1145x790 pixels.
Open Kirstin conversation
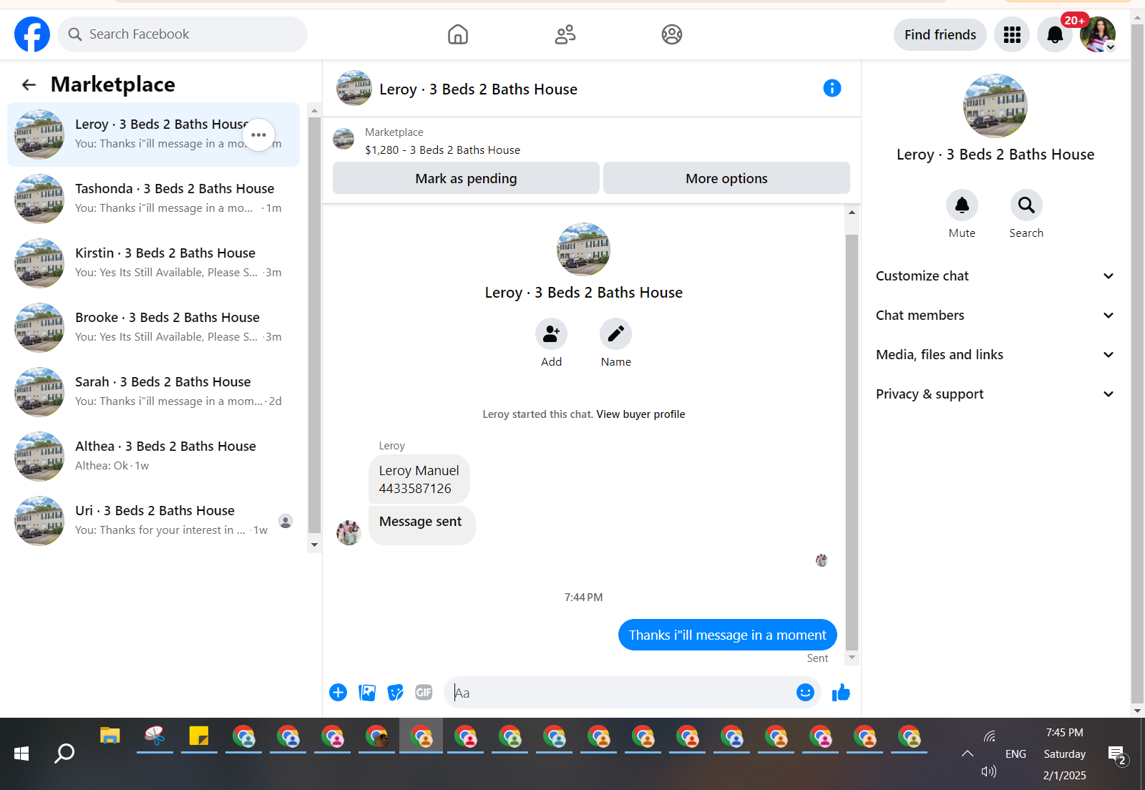click(x=153, y=263)
